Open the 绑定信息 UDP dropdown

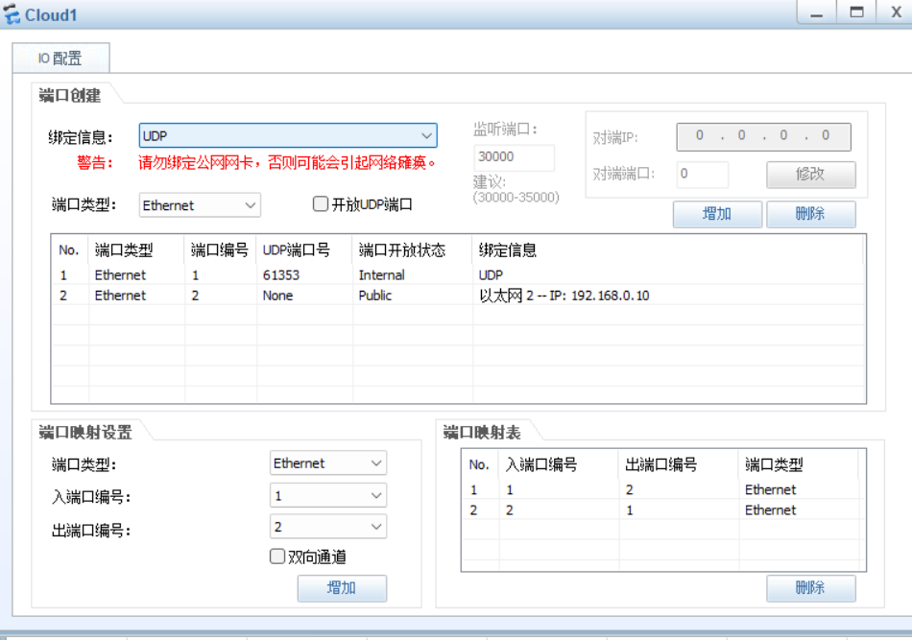(288, 135)
